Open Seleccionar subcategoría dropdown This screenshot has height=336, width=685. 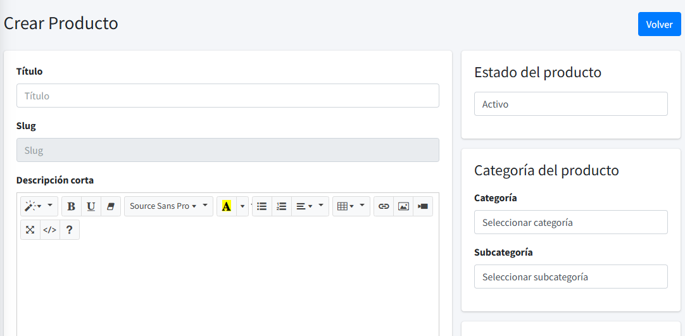[570, 277]
